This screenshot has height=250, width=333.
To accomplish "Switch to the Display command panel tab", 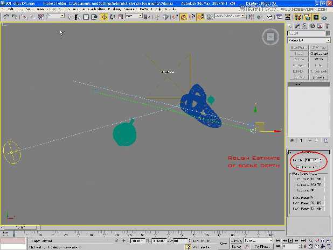I will click(x=320, y=26).
